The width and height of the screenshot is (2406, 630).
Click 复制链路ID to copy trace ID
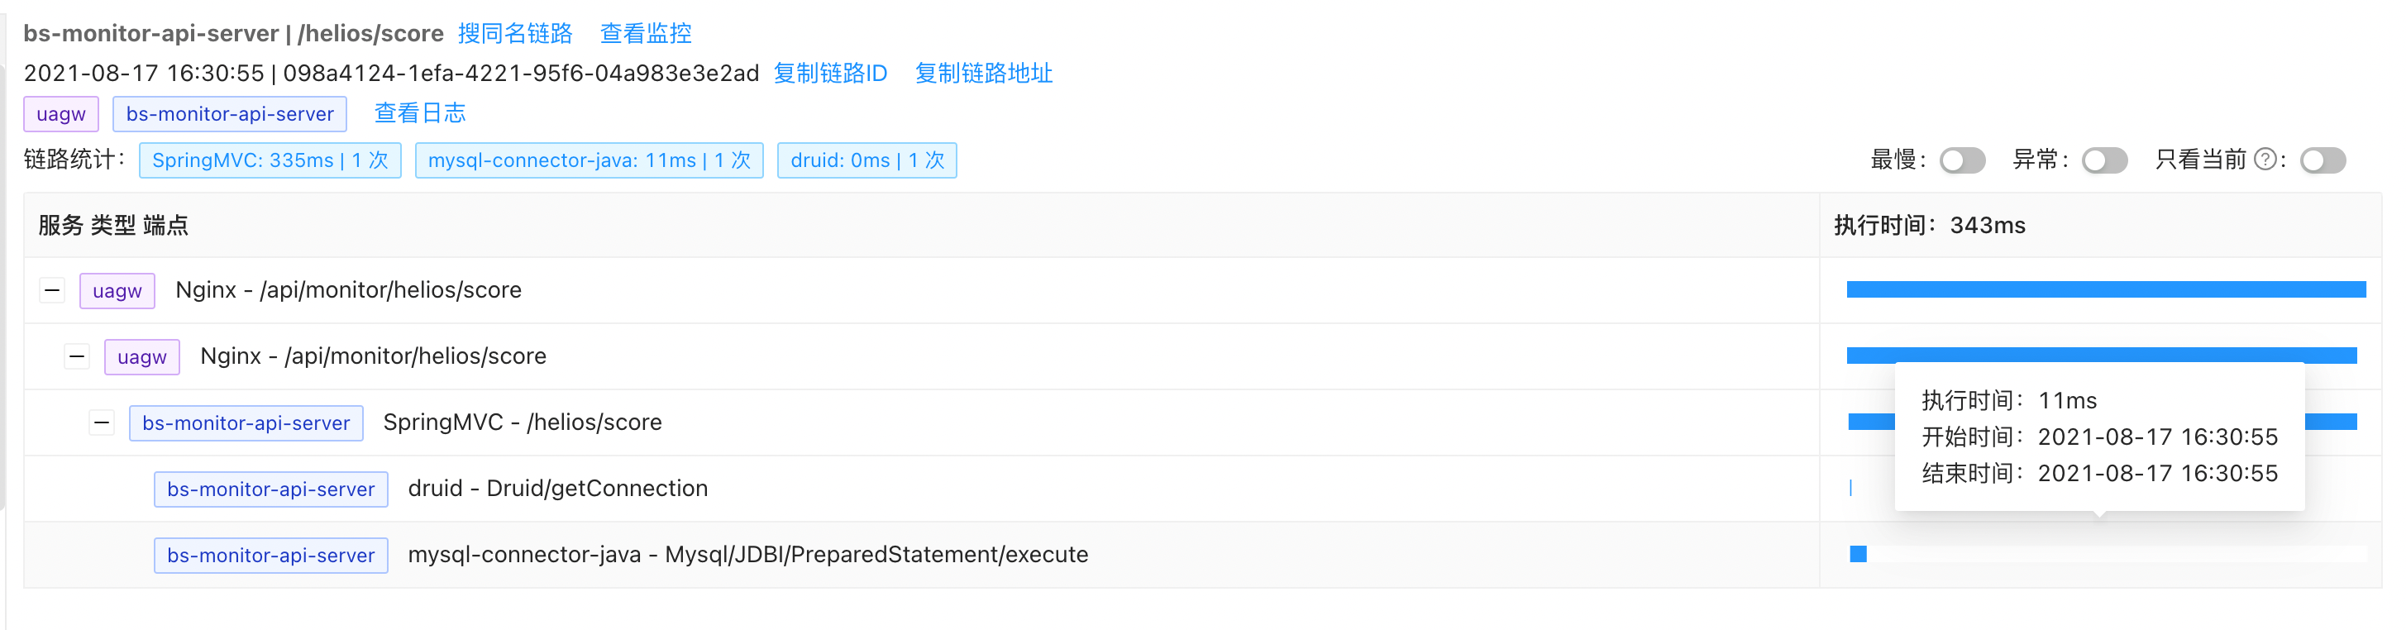830,73
